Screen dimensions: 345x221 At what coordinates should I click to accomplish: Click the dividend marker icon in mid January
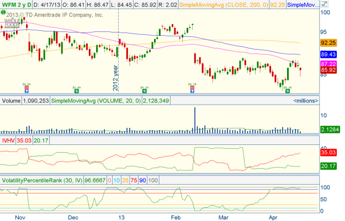point(144,88)
